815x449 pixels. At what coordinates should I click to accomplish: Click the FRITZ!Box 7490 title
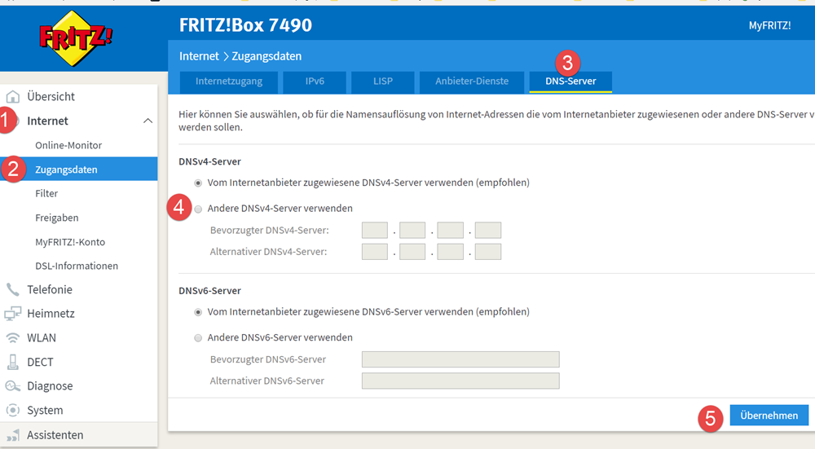click(246, 25)
